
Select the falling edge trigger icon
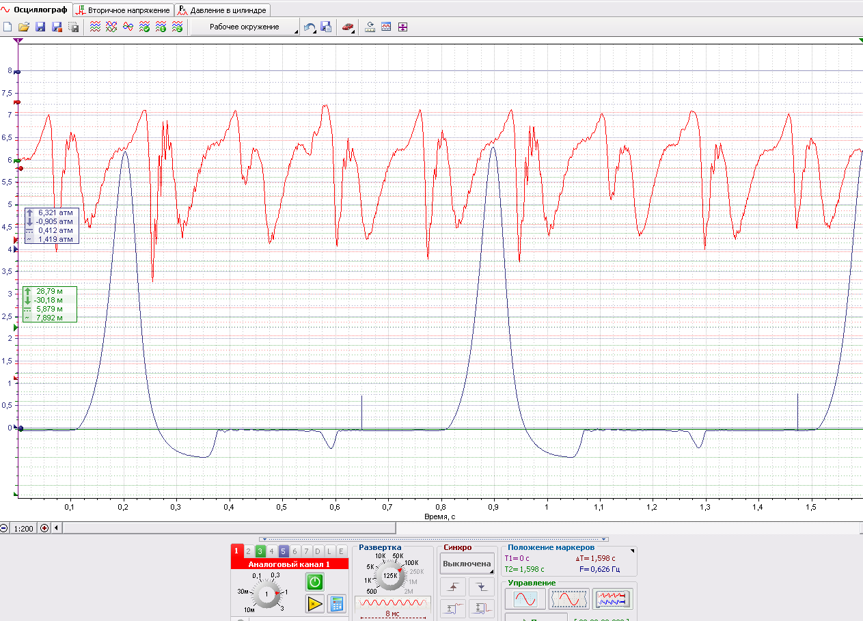click(482, 586)
